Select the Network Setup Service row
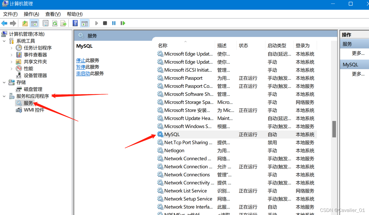The image size is (369, 215). coord(237,199)
